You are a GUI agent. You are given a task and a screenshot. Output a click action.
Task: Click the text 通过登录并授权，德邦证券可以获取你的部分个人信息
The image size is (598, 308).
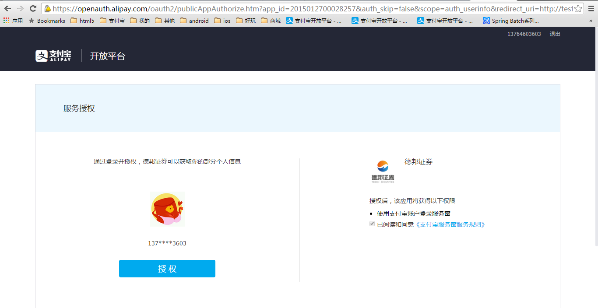[167, 161]
